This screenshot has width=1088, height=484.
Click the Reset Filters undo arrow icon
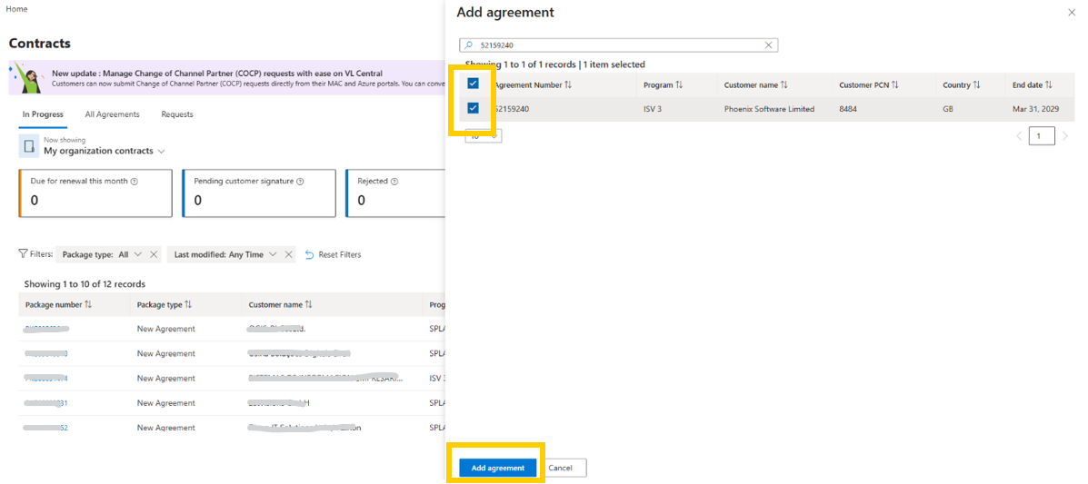(x=309, y=254)
